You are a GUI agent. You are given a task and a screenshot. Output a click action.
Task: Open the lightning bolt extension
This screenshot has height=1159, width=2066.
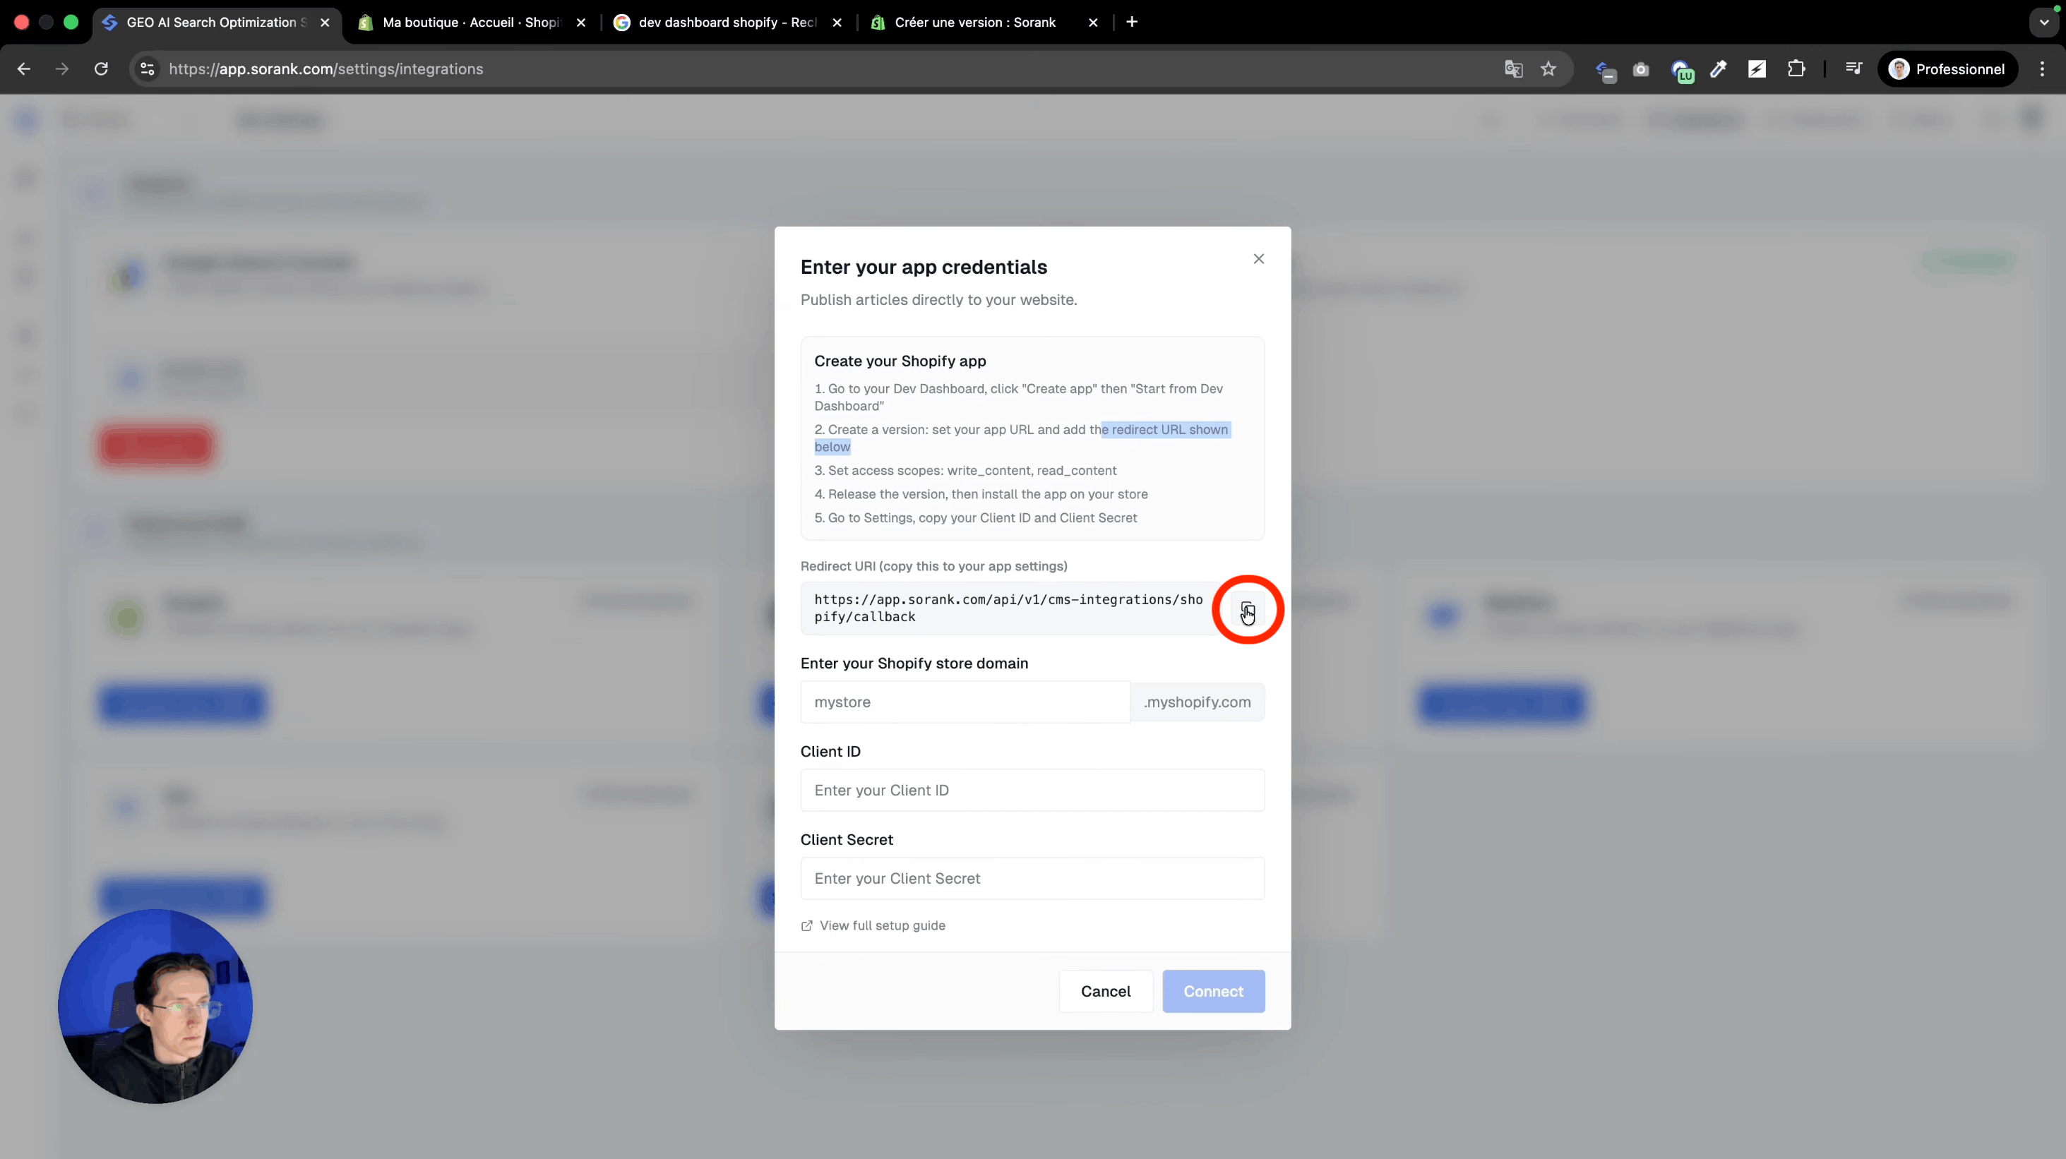(x=1757, y=69)
